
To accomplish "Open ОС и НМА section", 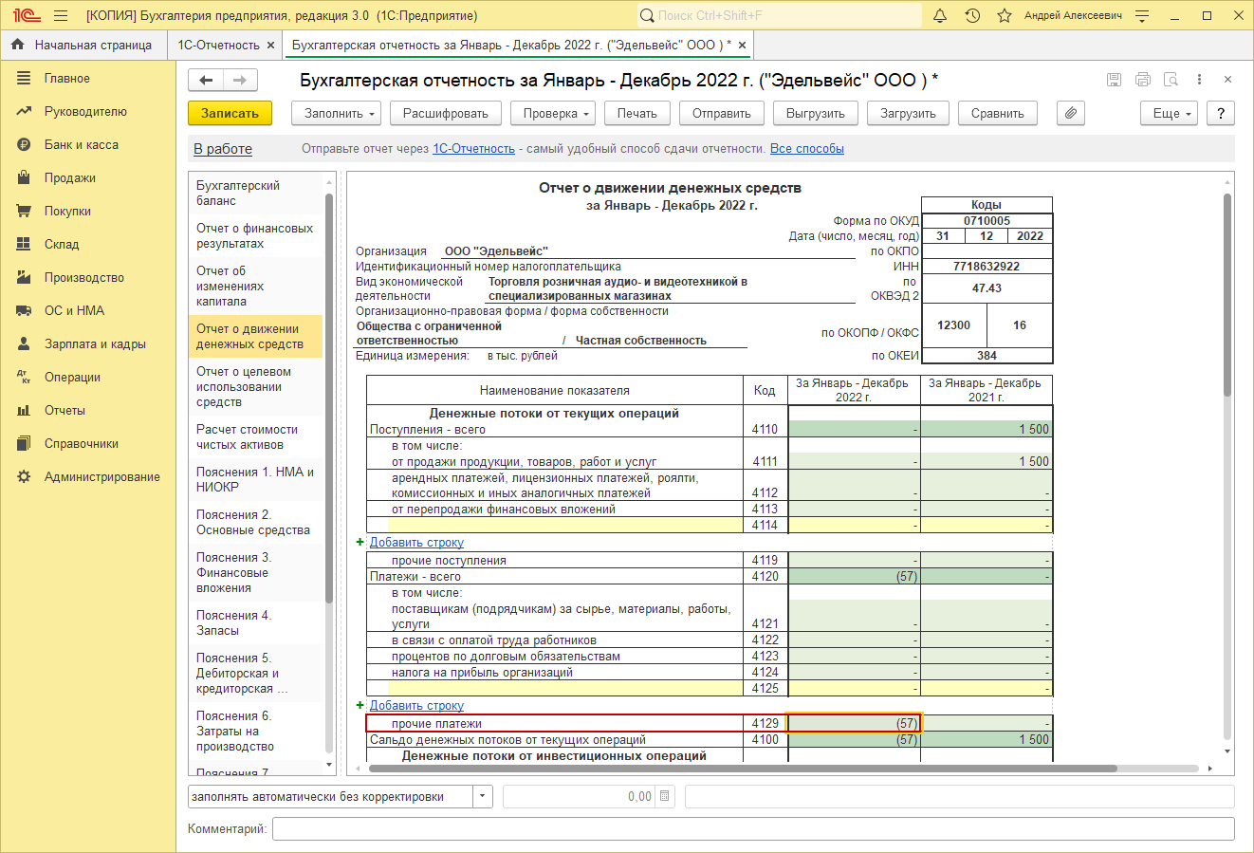I will click(x=74, y=311).
